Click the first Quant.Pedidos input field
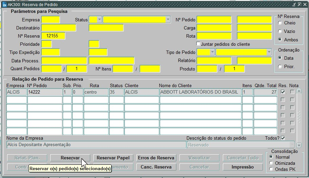Screen dimensions: 309x178 [x=52, y=69]
